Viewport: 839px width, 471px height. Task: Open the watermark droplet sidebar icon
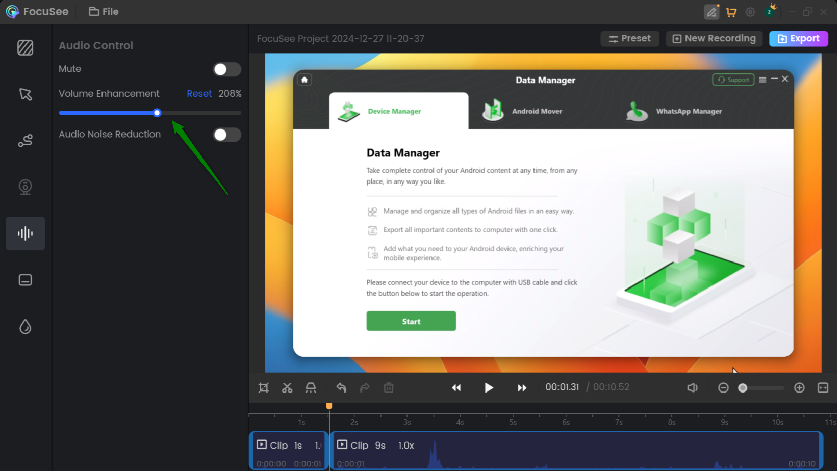click(x=25, y=327)
